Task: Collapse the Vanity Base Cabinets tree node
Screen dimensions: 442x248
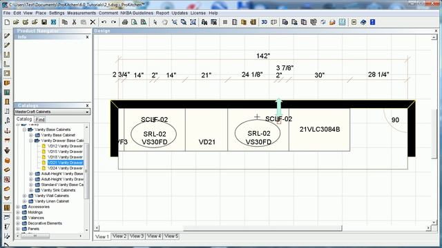Action: [x=25, y=130]
